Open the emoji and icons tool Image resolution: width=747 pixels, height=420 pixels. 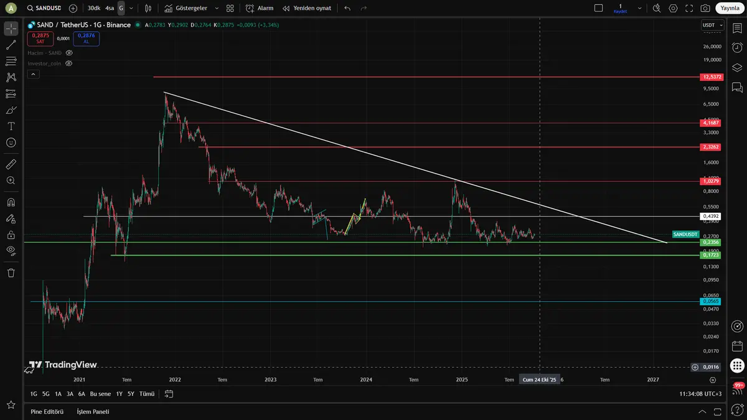click(11, 142)
